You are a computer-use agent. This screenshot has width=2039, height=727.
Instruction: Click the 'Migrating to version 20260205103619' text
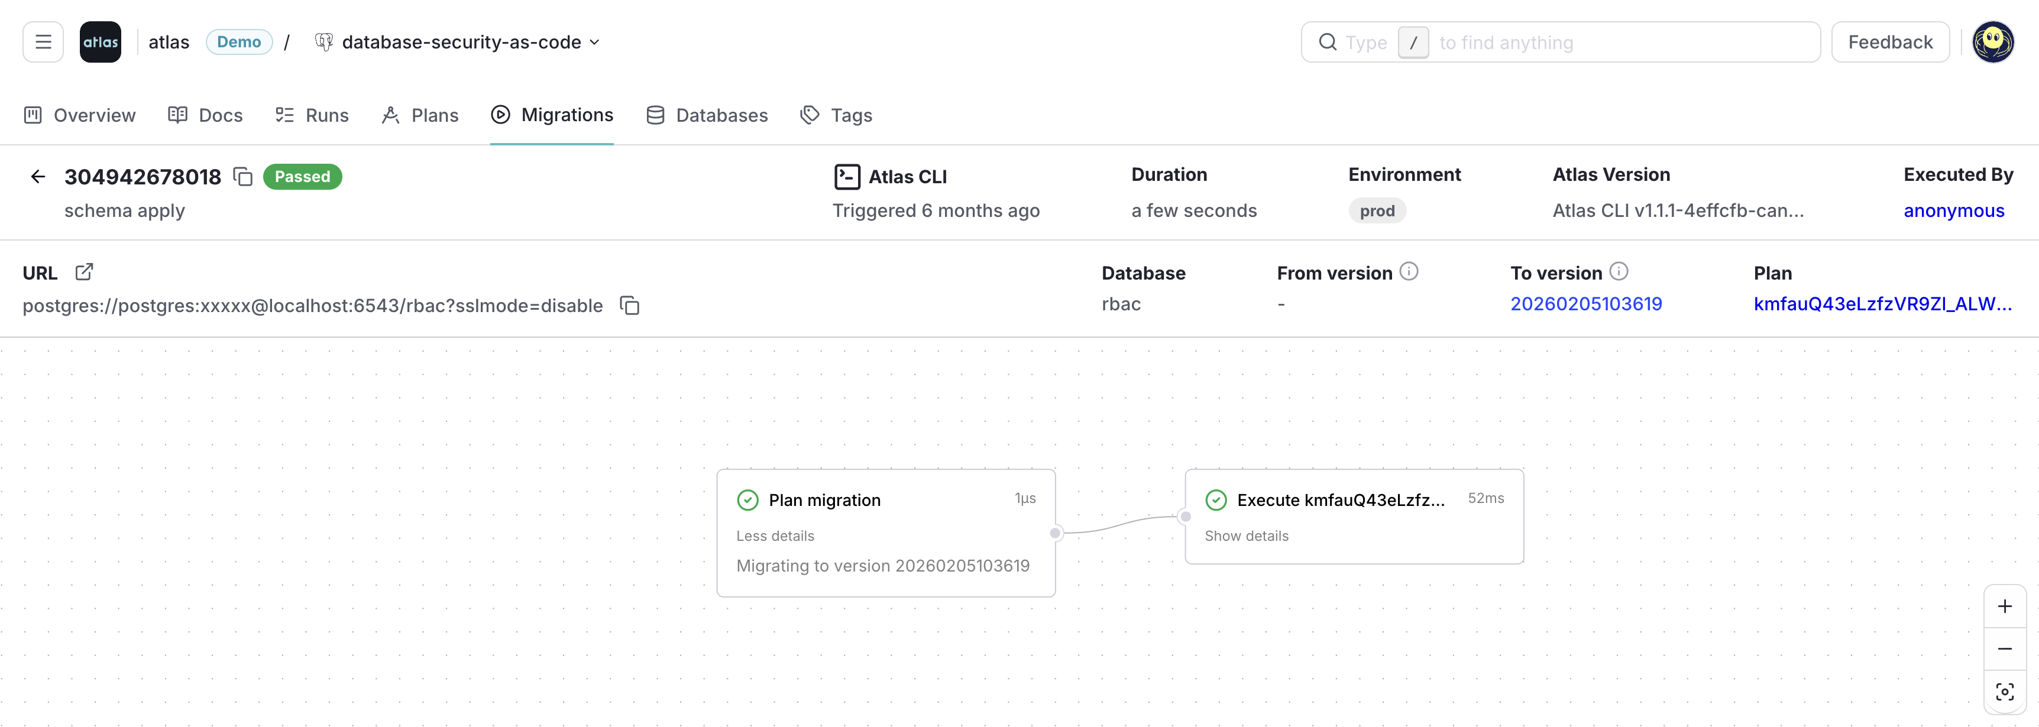(882, 566)
